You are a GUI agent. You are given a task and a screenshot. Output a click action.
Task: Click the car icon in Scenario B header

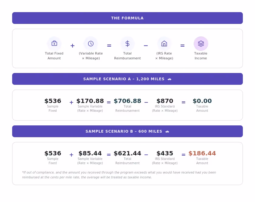[167, 131]
